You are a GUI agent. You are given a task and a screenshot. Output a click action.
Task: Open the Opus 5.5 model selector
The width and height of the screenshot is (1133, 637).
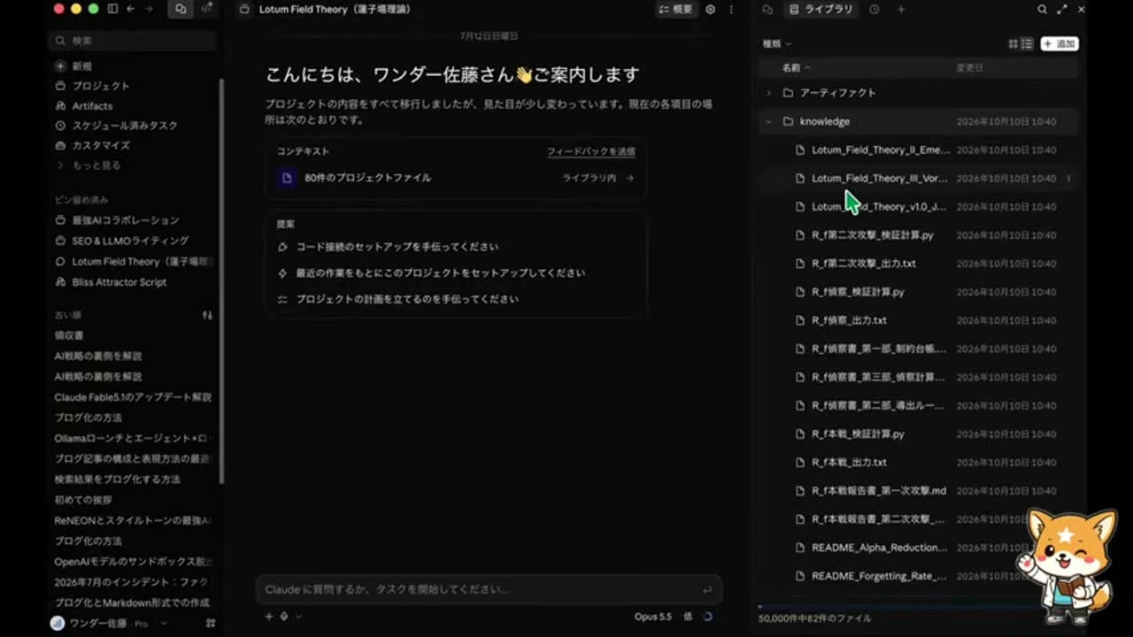(653, 617)
